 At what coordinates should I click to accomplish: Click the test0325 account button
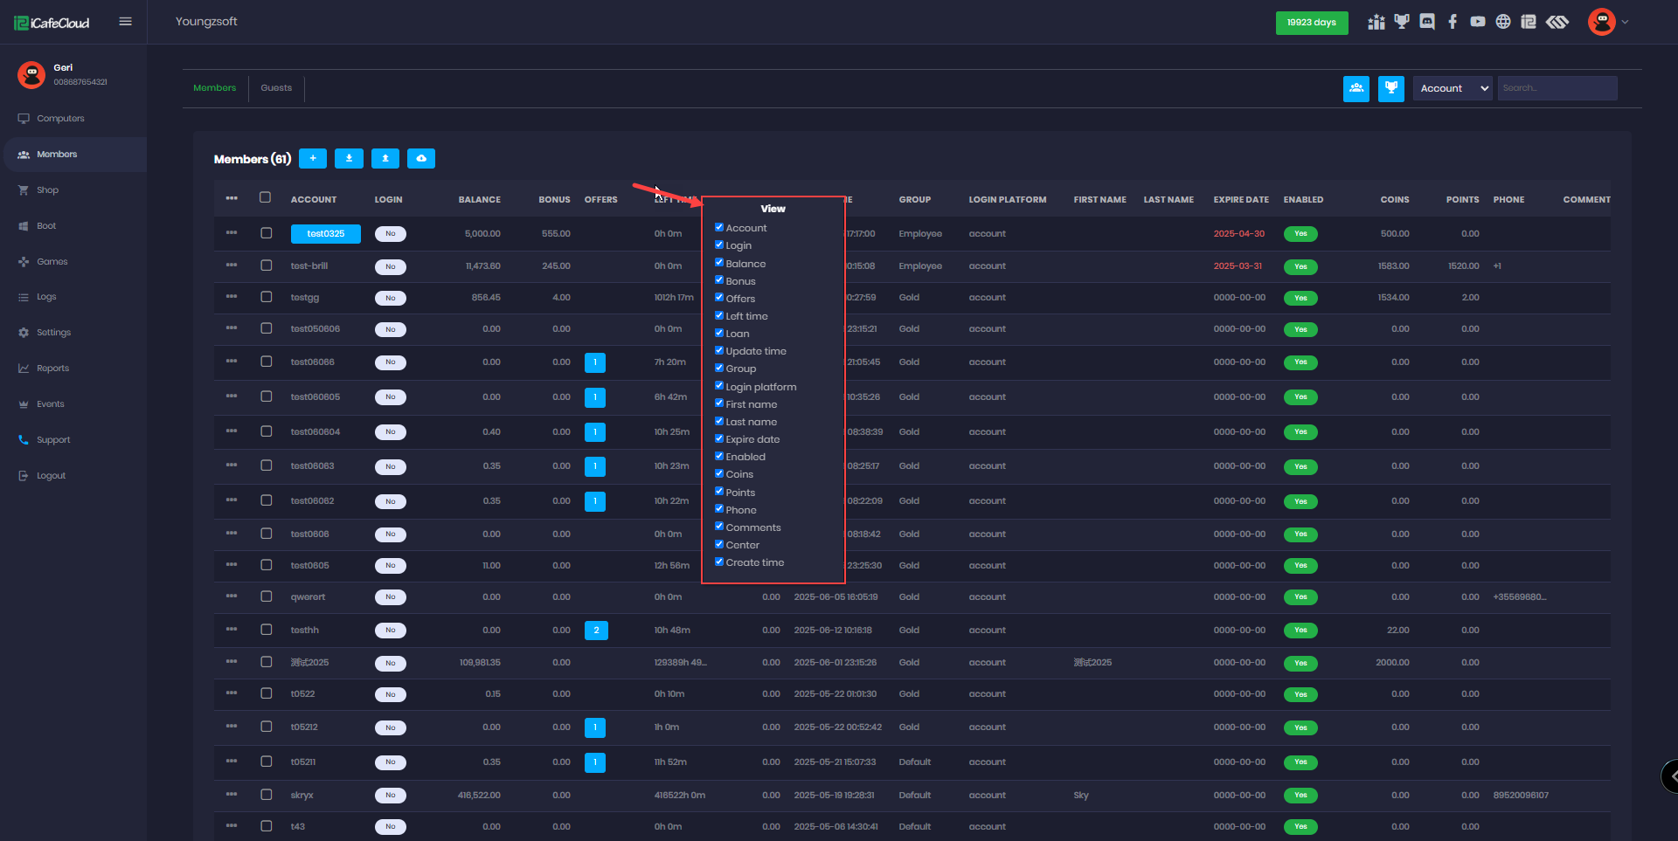coord(325,234)
